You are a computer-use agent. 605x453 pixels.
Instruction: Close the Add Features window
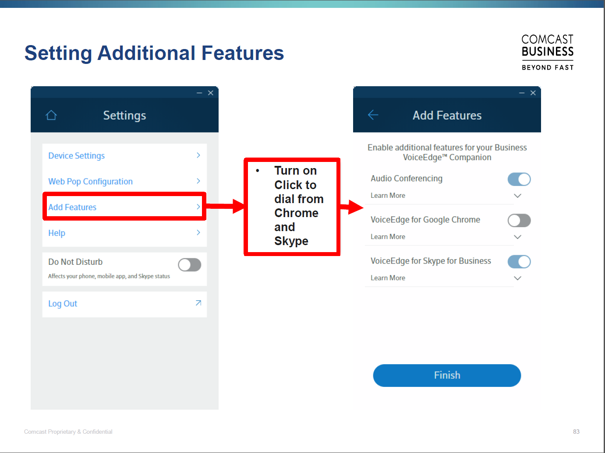click(x=533, y=93)
